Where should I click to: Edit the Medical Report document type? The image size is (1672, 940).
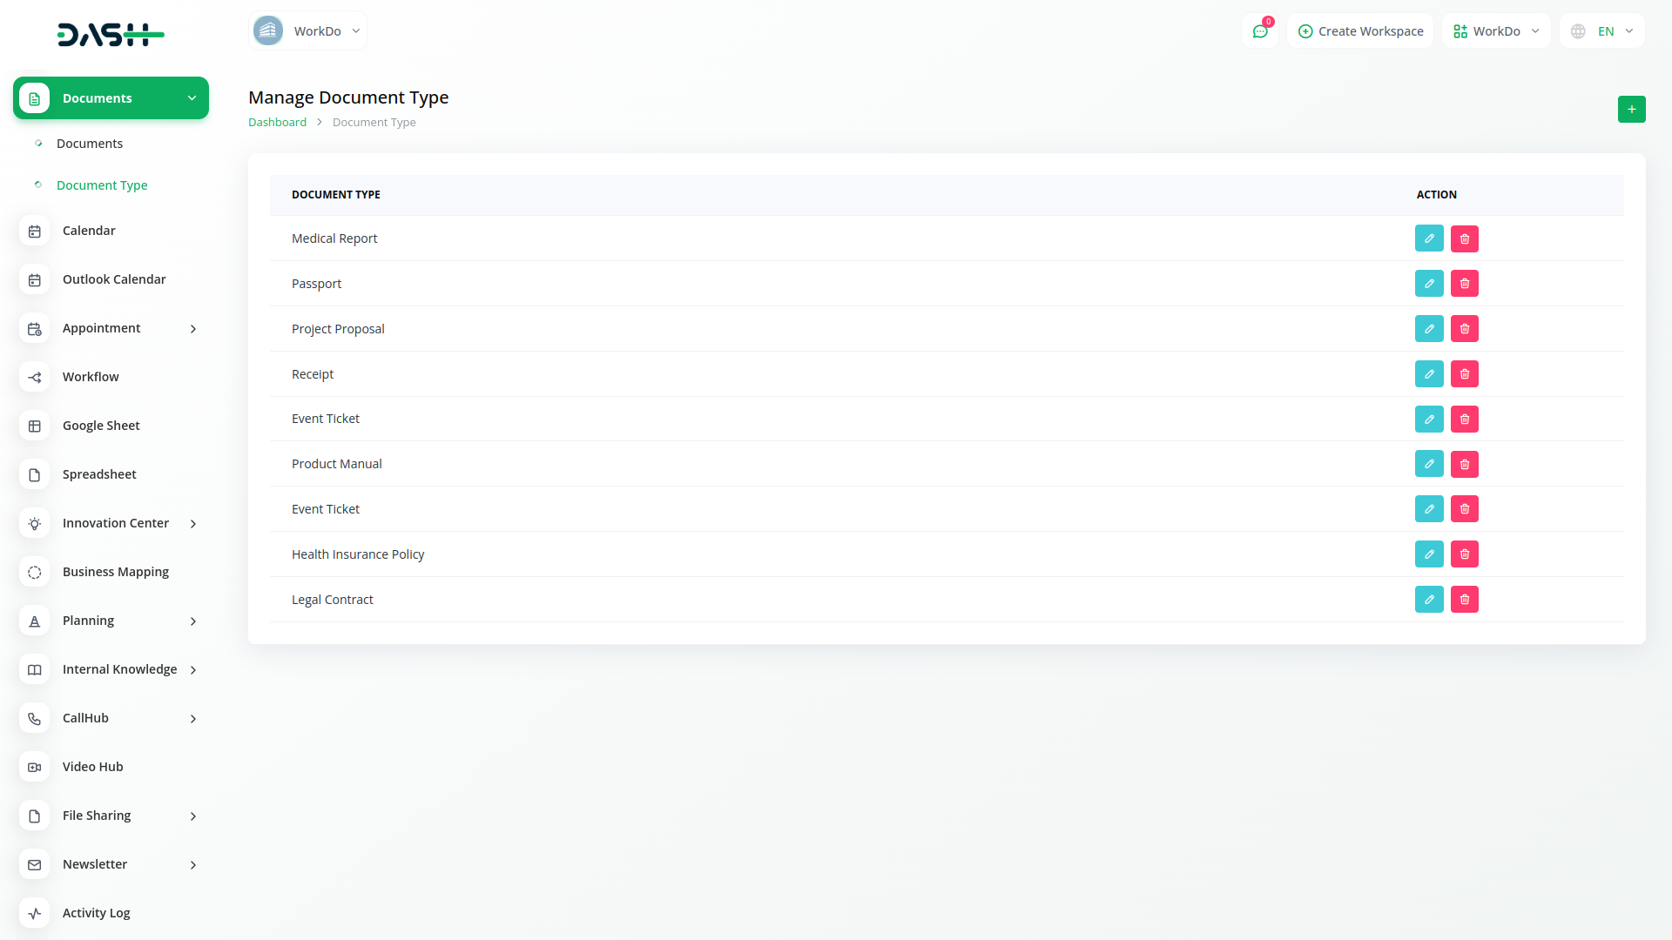(1429, 238)
